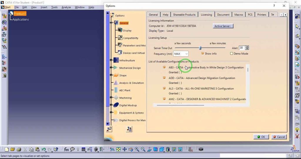301x159 pixels.
Task: Switch to the Shareable Products tab
Action: click(x=184, y=15)
